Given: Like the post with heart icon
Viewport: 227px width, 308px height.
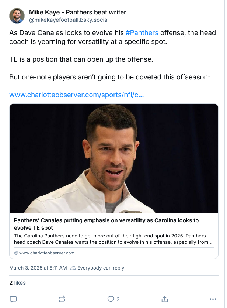Looking at the screenshot, I should [x=111, y=299].
